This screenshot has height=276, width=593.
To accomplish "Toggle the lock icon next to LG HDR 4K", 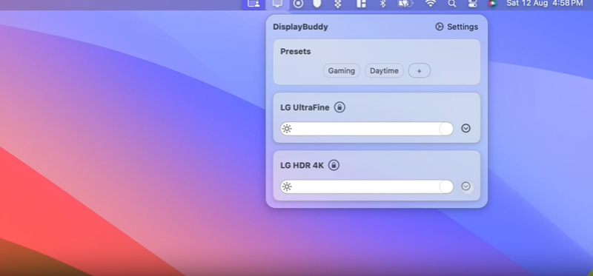I will tap(334, 165).
